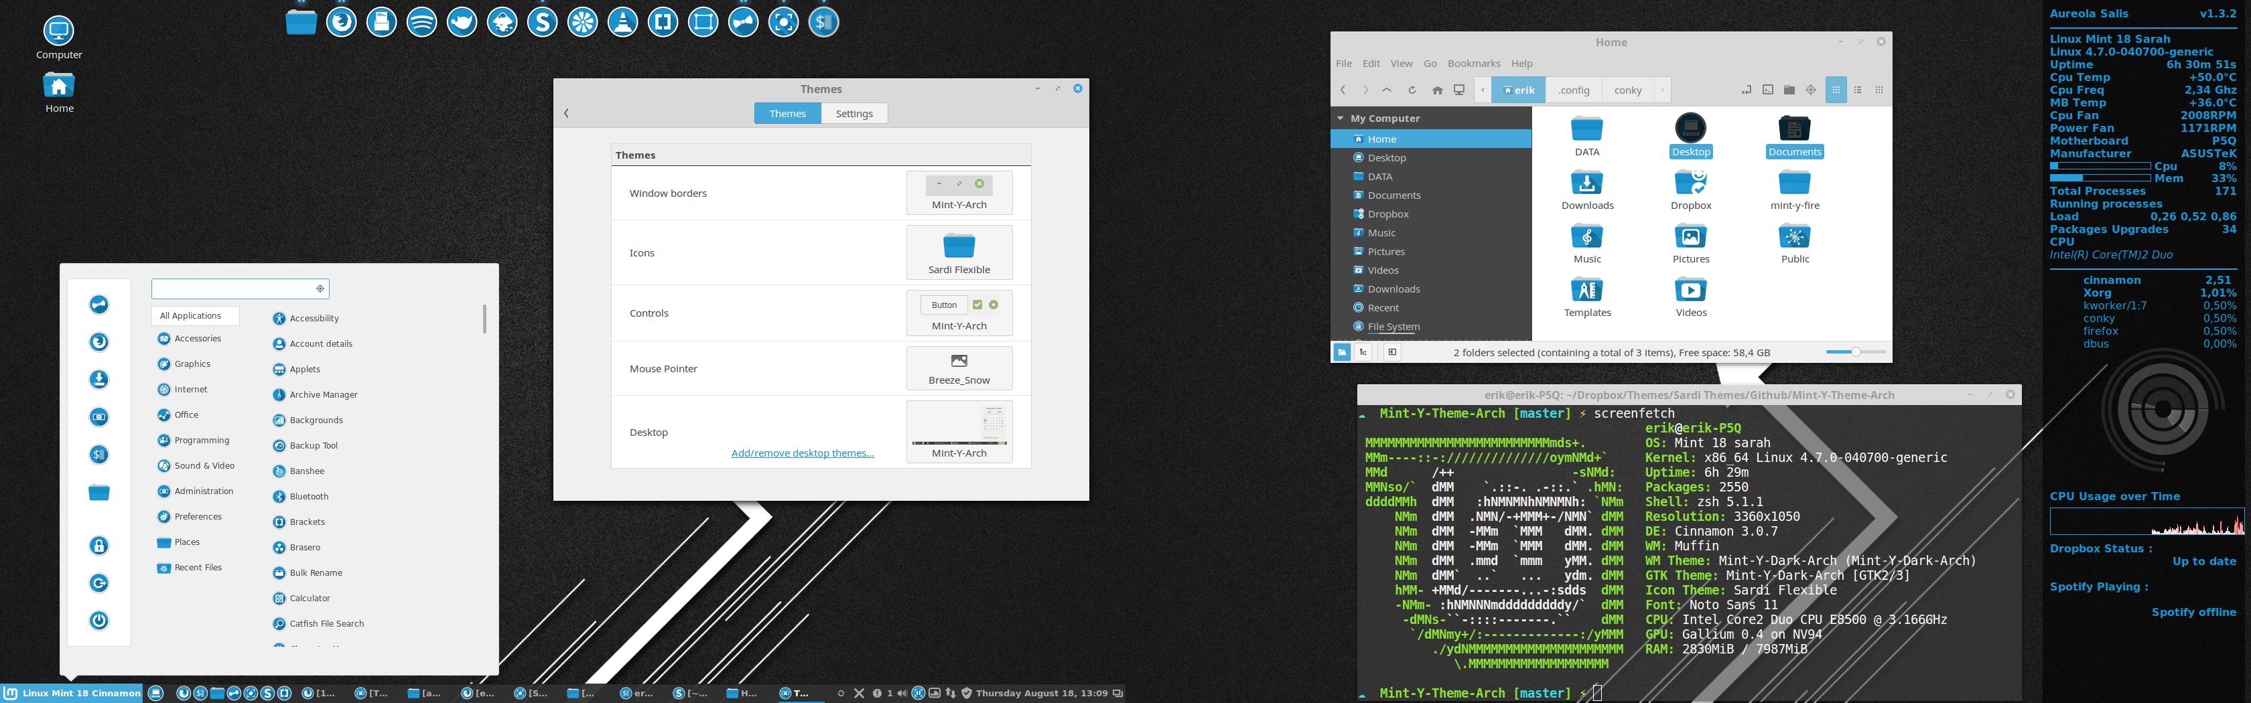Screen dimensions: 2251x703
Task: Open Spotify from the top dock
Action: pyautogui.click(x=422, y=22)
